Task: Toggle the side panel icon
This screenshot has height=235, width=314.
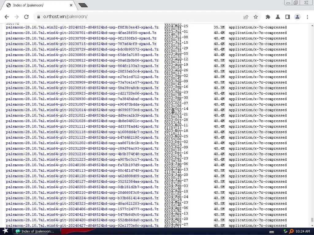Action: click(x=288, y=17)
